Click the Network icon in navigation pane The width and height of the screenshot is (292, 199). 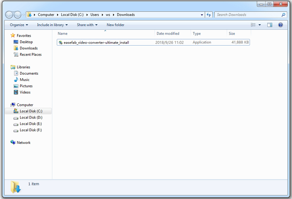(13, 142)
